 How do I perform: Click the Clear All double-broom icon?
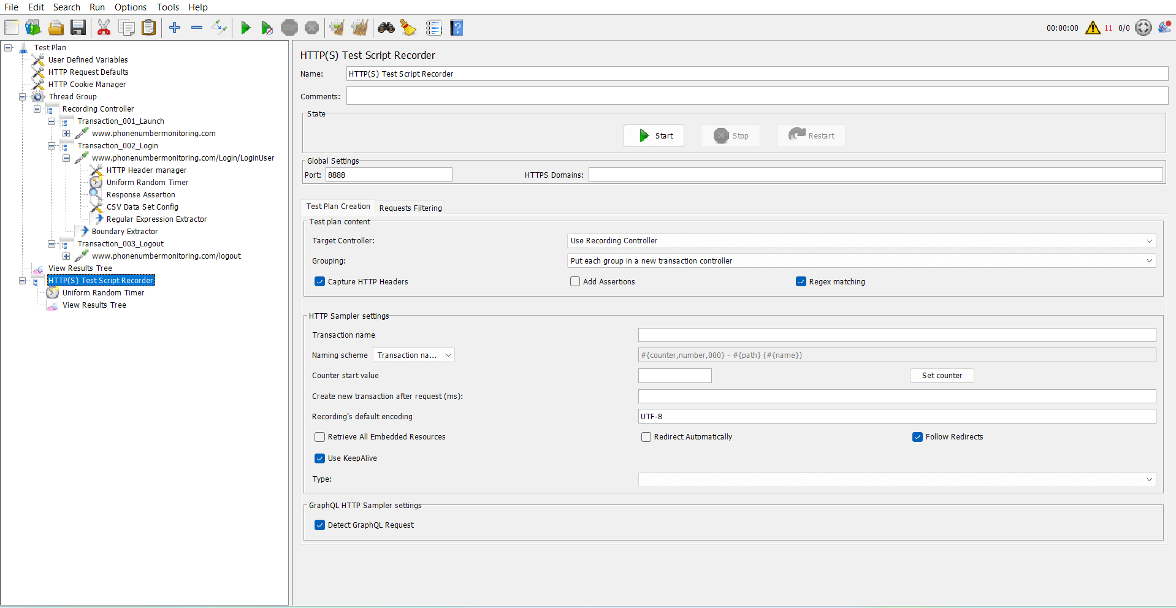[x=360, y=28]
